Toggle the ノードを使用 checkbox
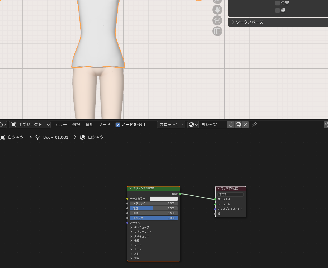328x268 pixels. [118, 125]
